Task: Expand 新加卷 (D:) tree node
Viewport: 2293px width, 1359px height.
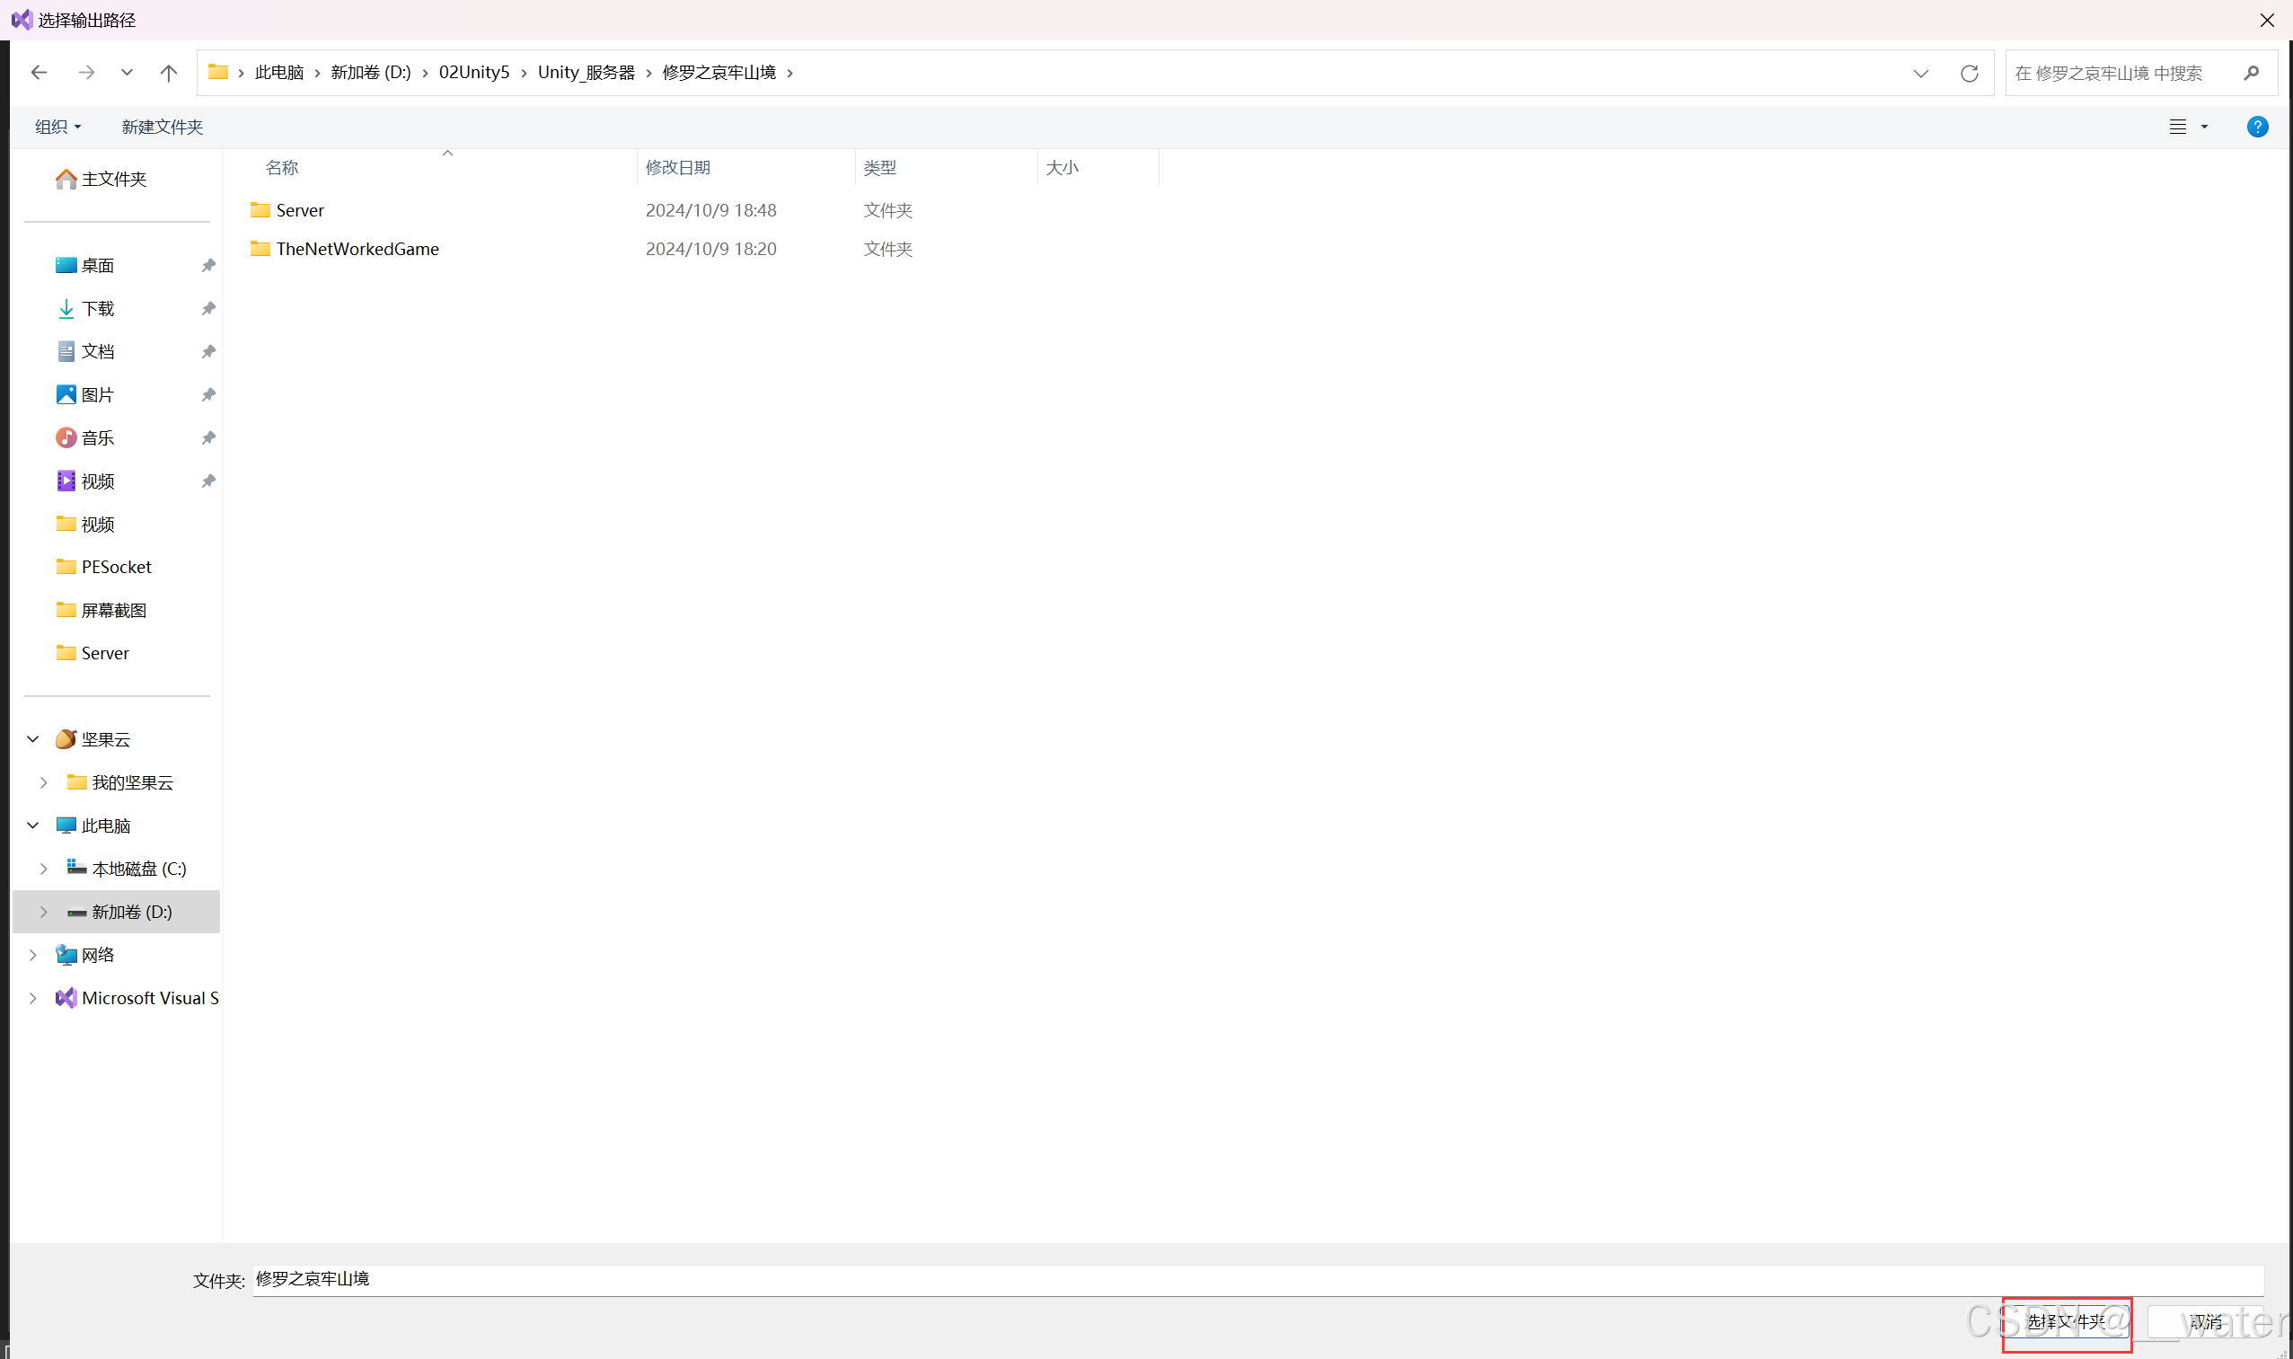Action: [x=43, y=910]
